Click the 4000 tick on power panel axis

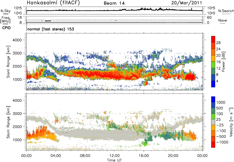tap(17, 40)
